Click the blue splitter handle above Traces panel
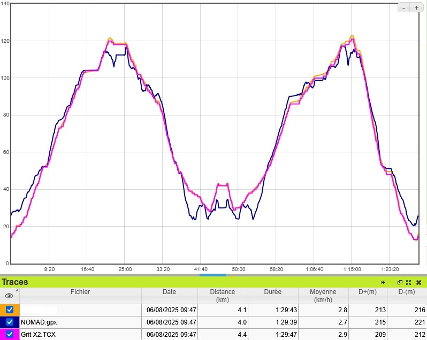Screen dimensions: 427x340 [x=213, y=275]
